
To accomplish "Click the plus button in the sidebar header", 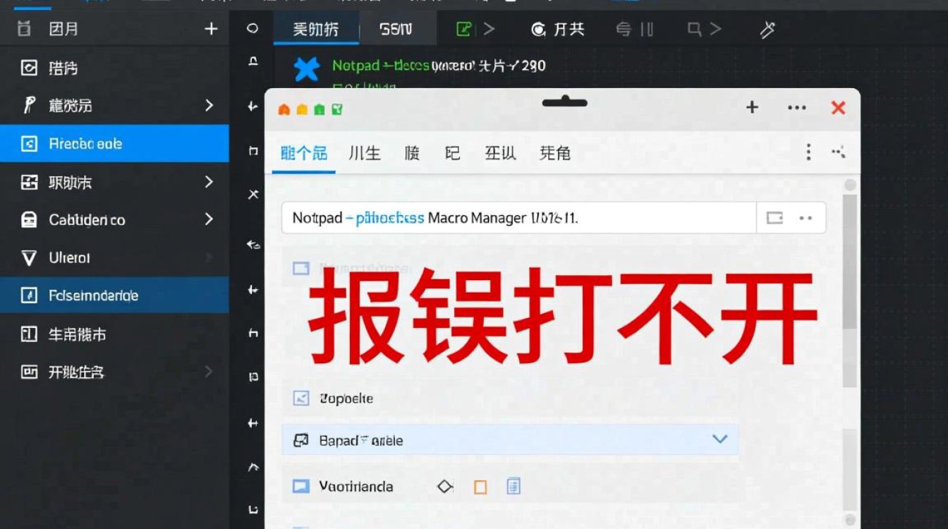I will click(x=211, y=29).
